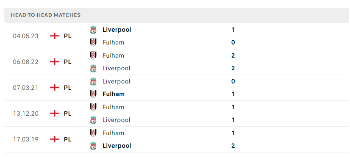Click the Liverpool crest in the 06.08.22 match
The width and height of the screenshot is (350, 158).
coord(93,68)
